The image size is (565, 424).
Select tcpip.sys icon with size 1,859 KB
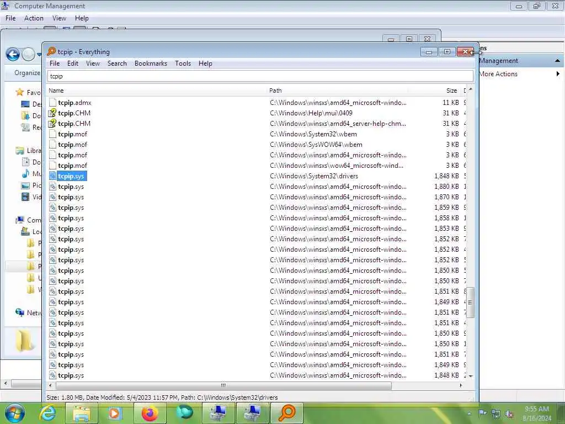tap(52, 208)
